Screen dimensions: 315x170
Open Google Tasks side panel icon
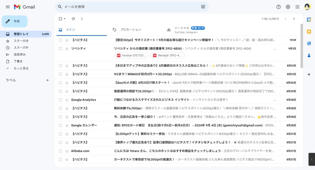[x=309, y=43]
